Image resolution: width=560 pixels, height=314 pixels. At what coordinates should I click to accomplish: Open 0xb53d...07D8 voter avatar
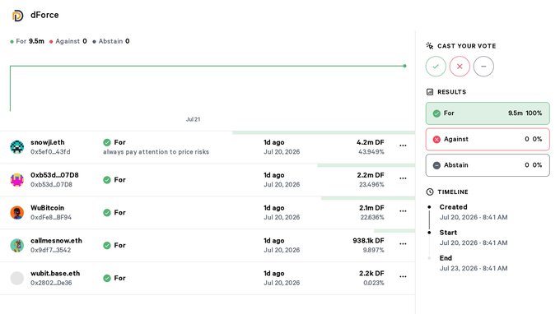[16, 180]
